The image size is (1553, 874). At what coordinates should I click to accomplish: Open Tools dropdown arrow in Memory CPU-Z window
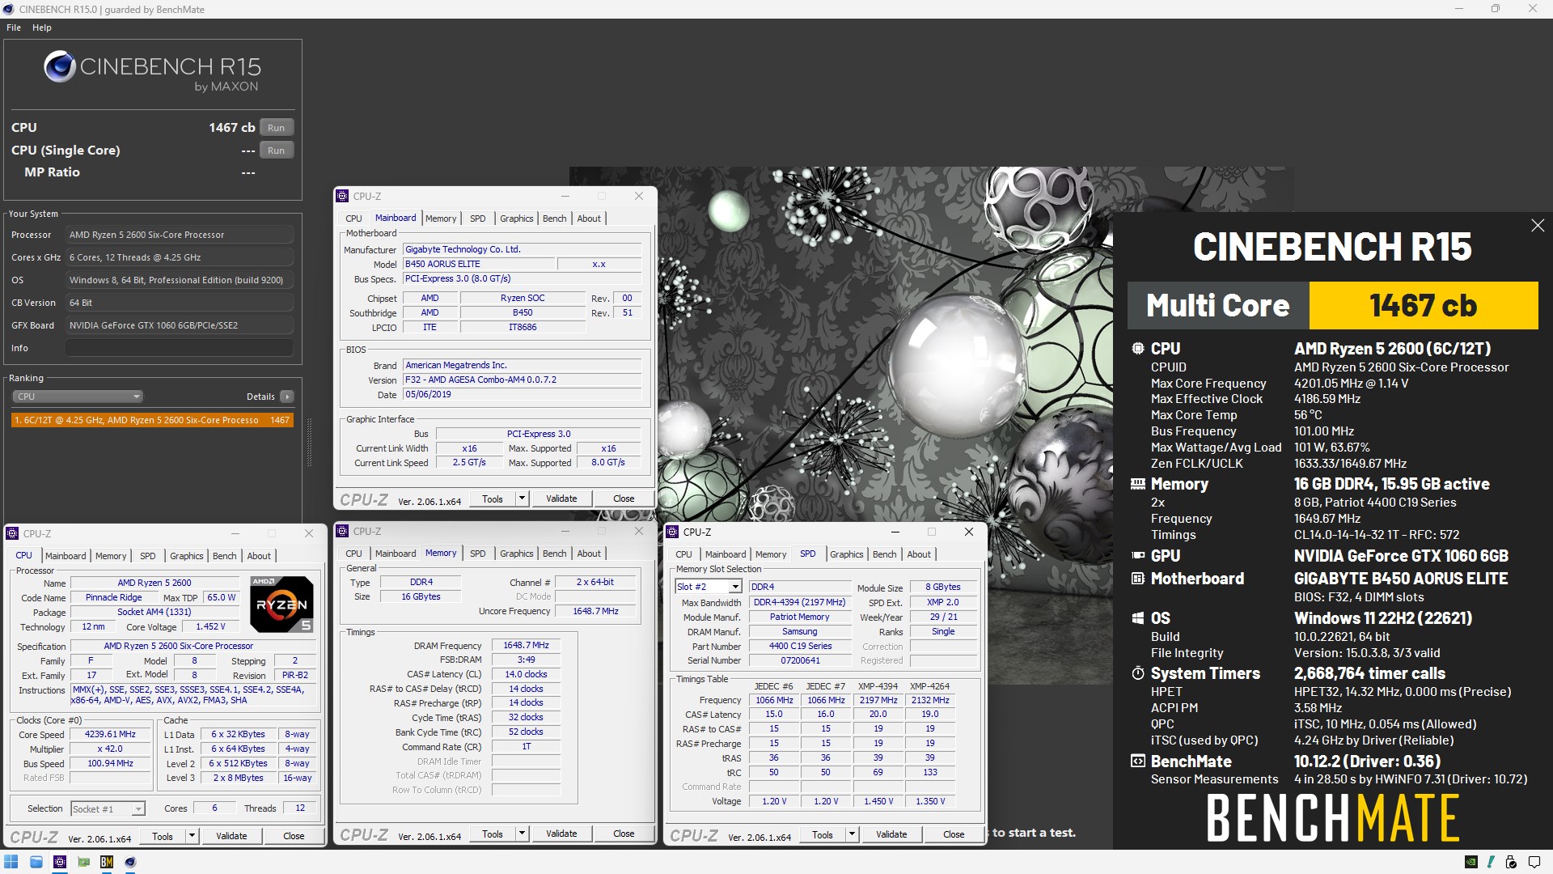click(x=522, y=834)
